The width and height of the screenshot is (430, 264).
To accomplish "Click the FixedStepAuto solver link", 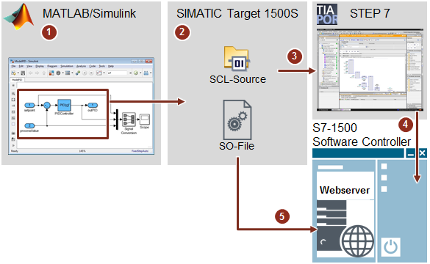I will coord(140,151).
